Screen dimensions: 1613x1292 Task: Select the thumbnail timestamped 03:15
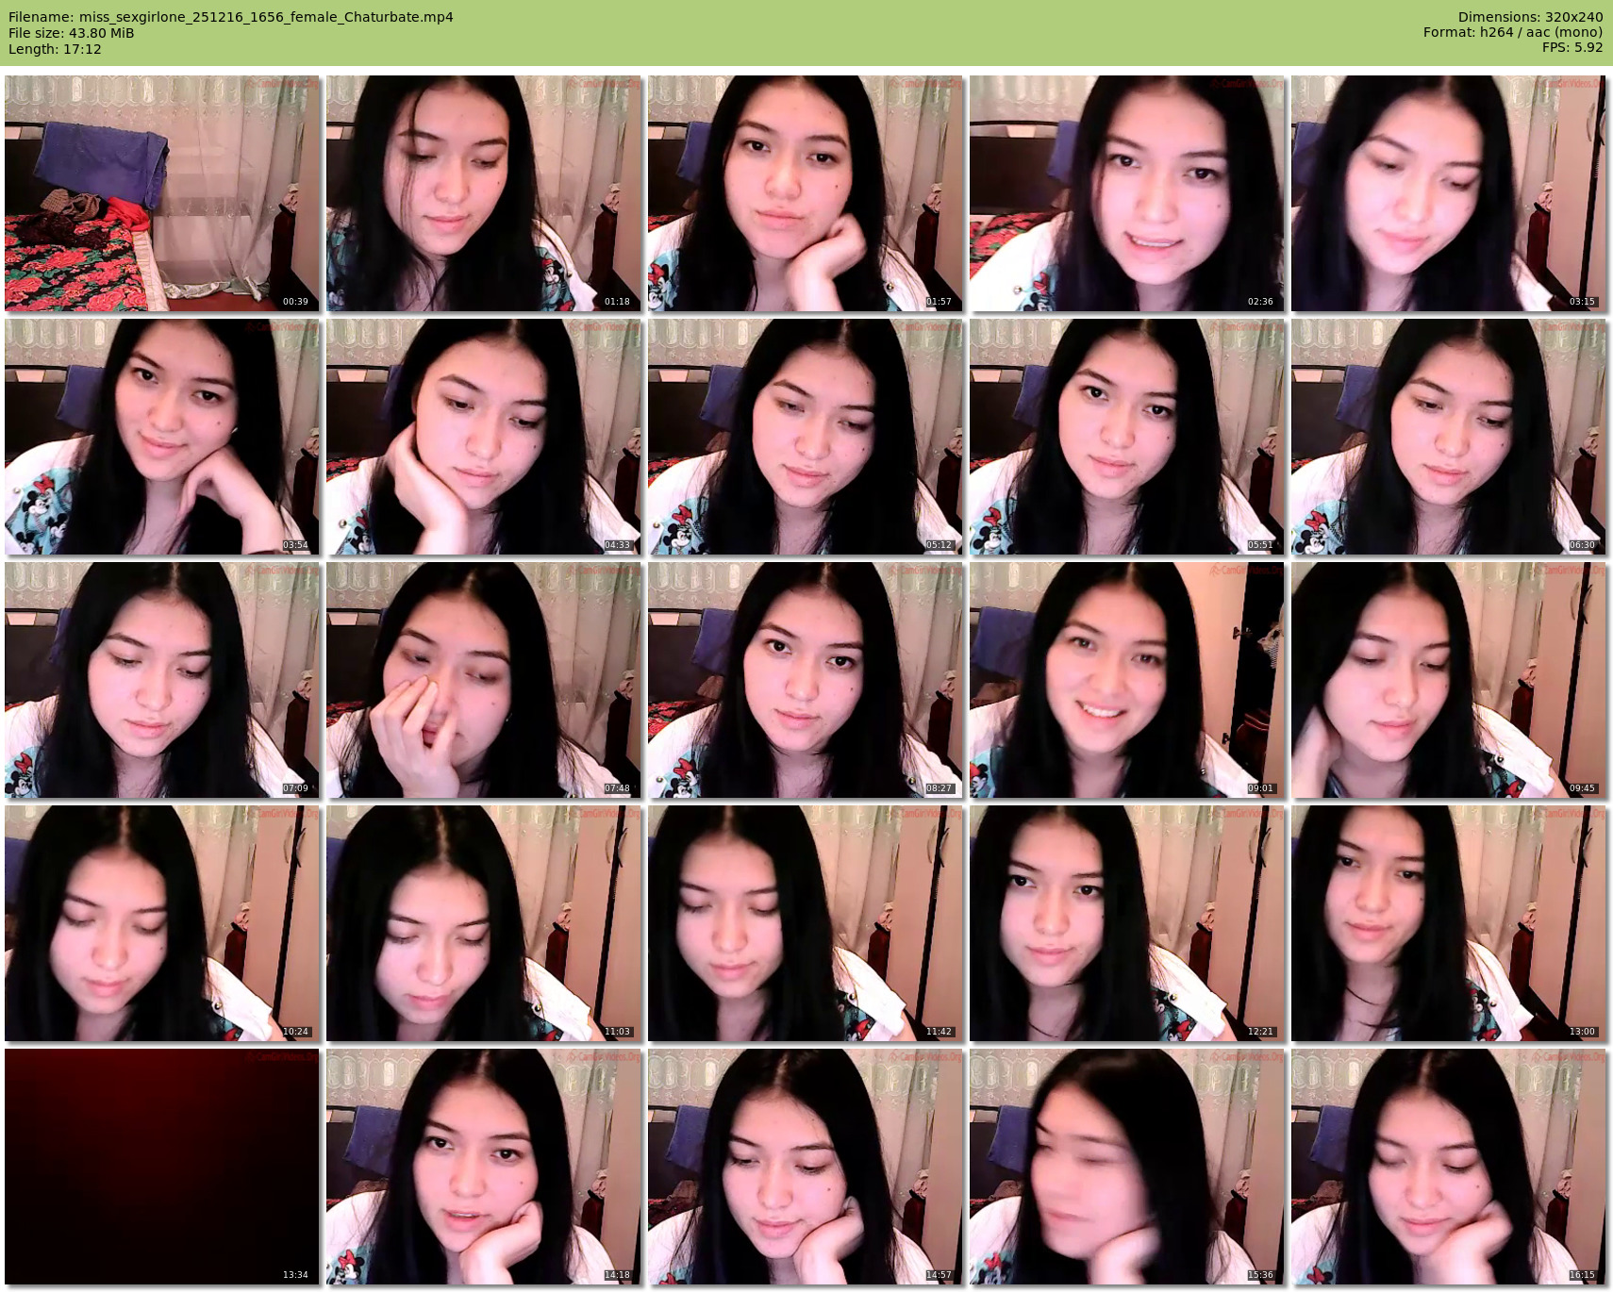pyautogui.click(x=1448, y=193)
